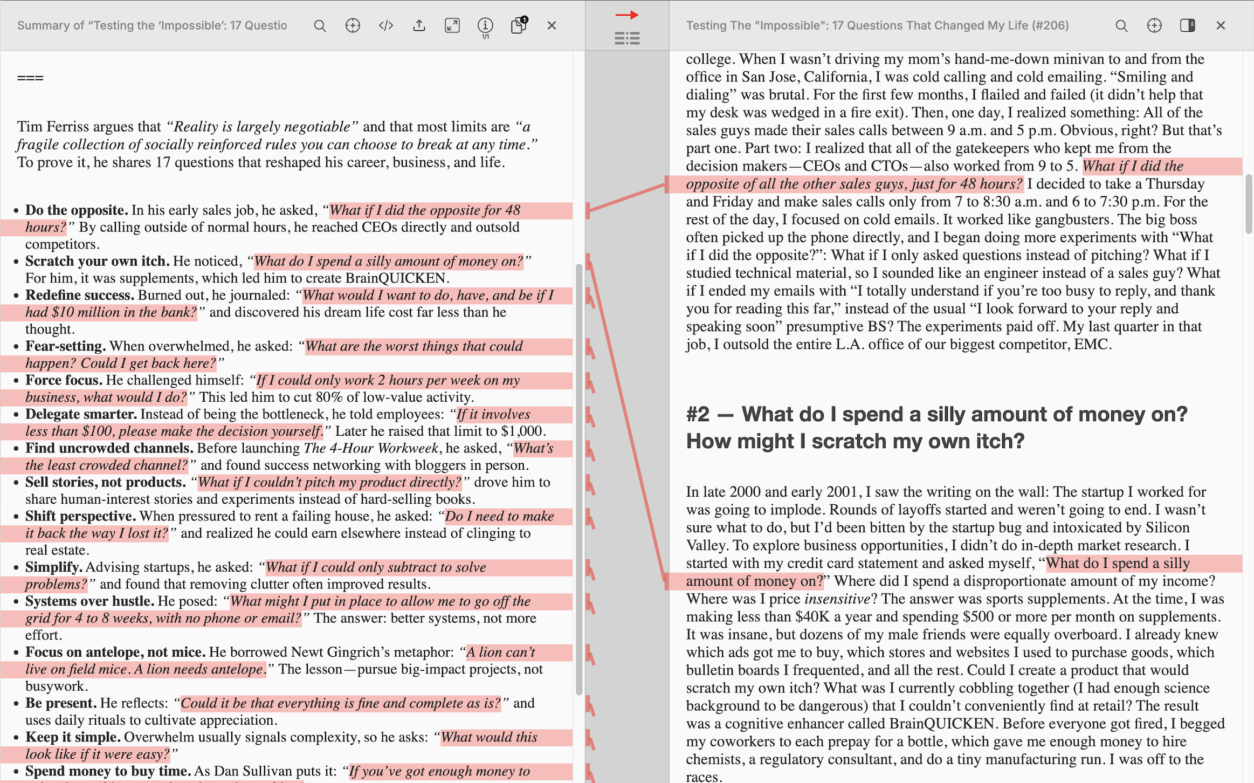Click red link direction arrow
The width and height of the screenshot is (1254, 783).
pyautogui.click(x=626, y=15)
